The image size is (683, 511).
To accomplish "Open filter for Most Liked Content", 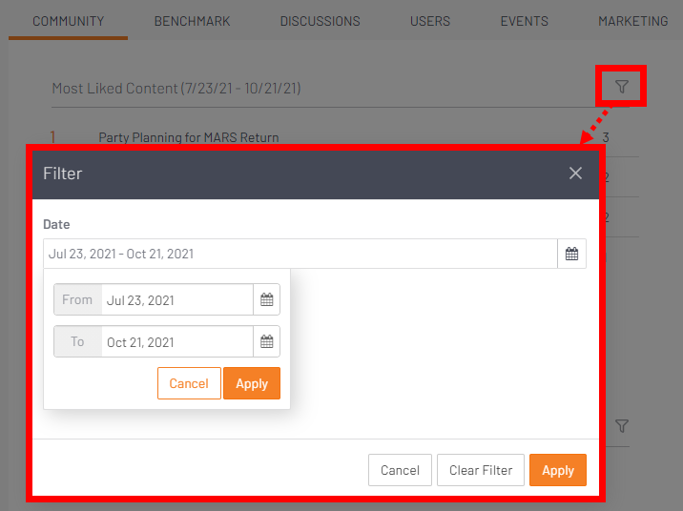I will coord(622,87).
